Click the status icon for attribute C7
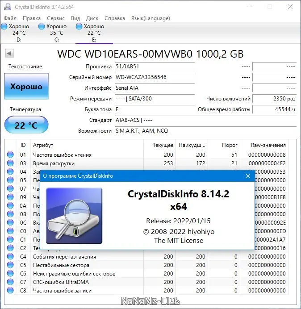Viewport: 301px width, 309px height. [10, 282]
